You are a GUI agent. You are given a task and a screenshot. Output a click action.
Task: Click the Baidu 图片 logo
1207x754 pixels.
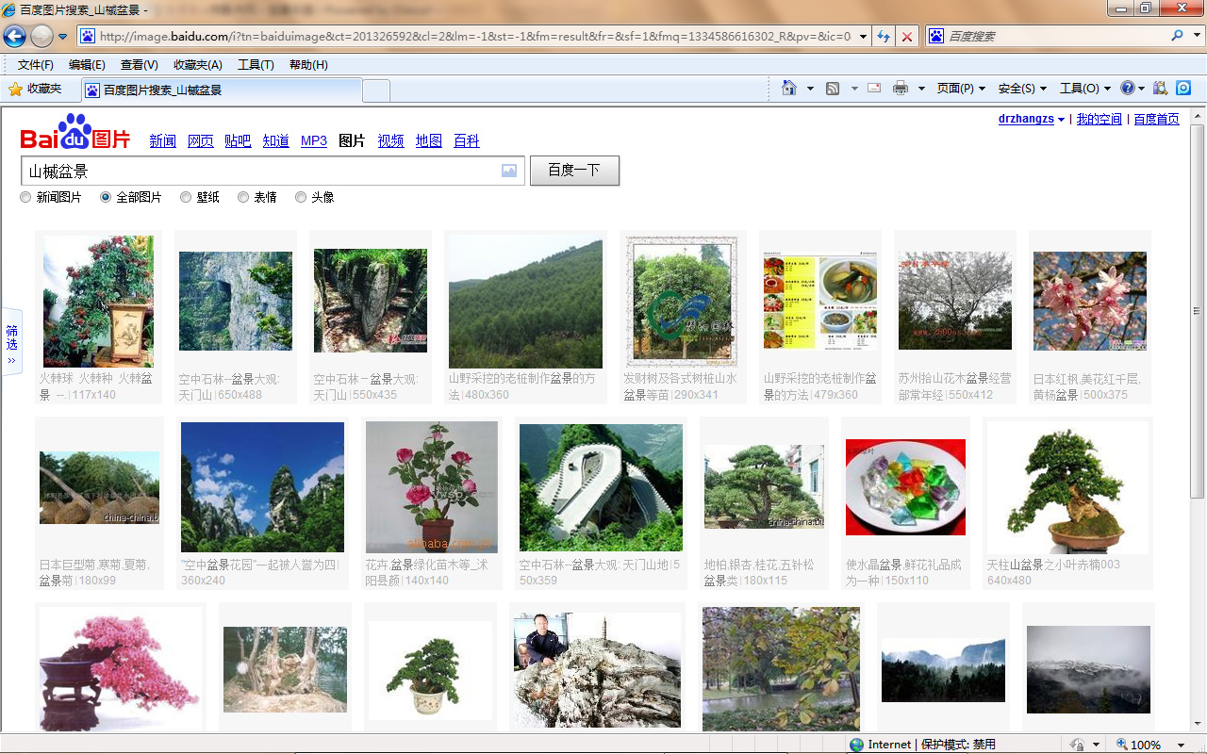[75, 133]
